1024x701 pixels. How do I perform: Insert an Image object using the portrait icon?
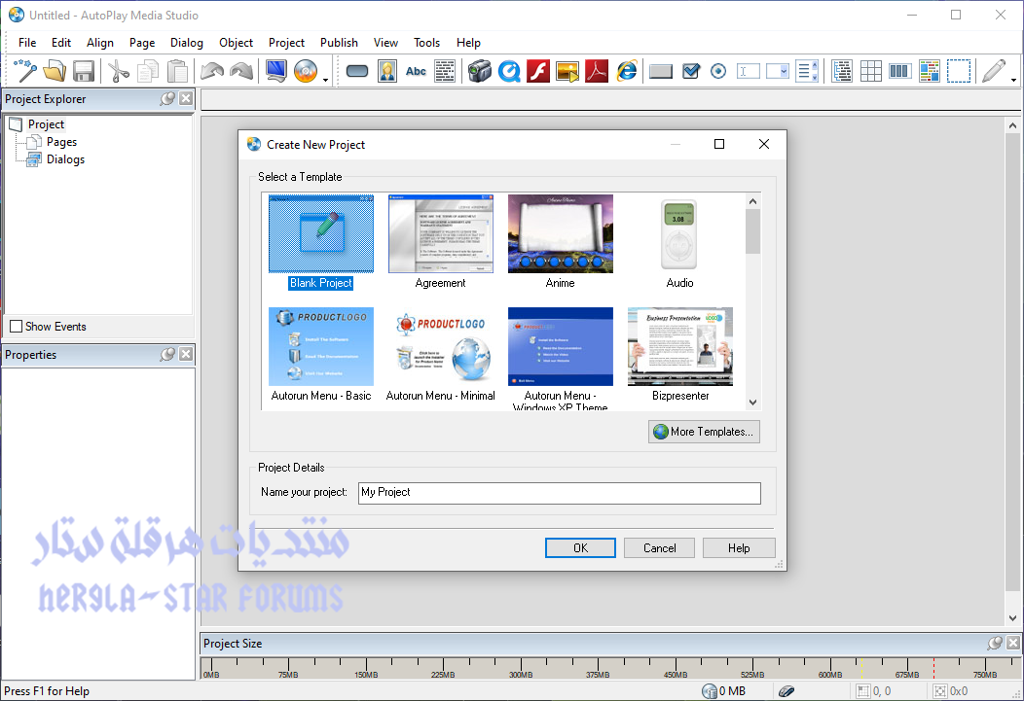click(x=386, y=70)
